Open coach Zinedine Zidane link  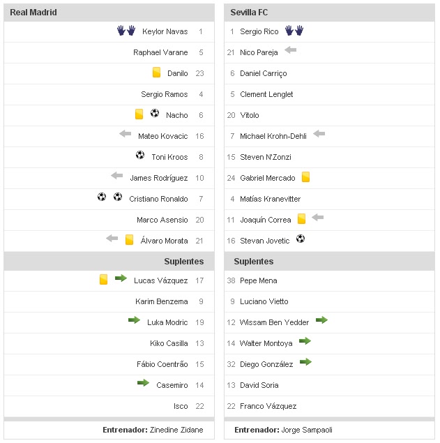[176, 430]
